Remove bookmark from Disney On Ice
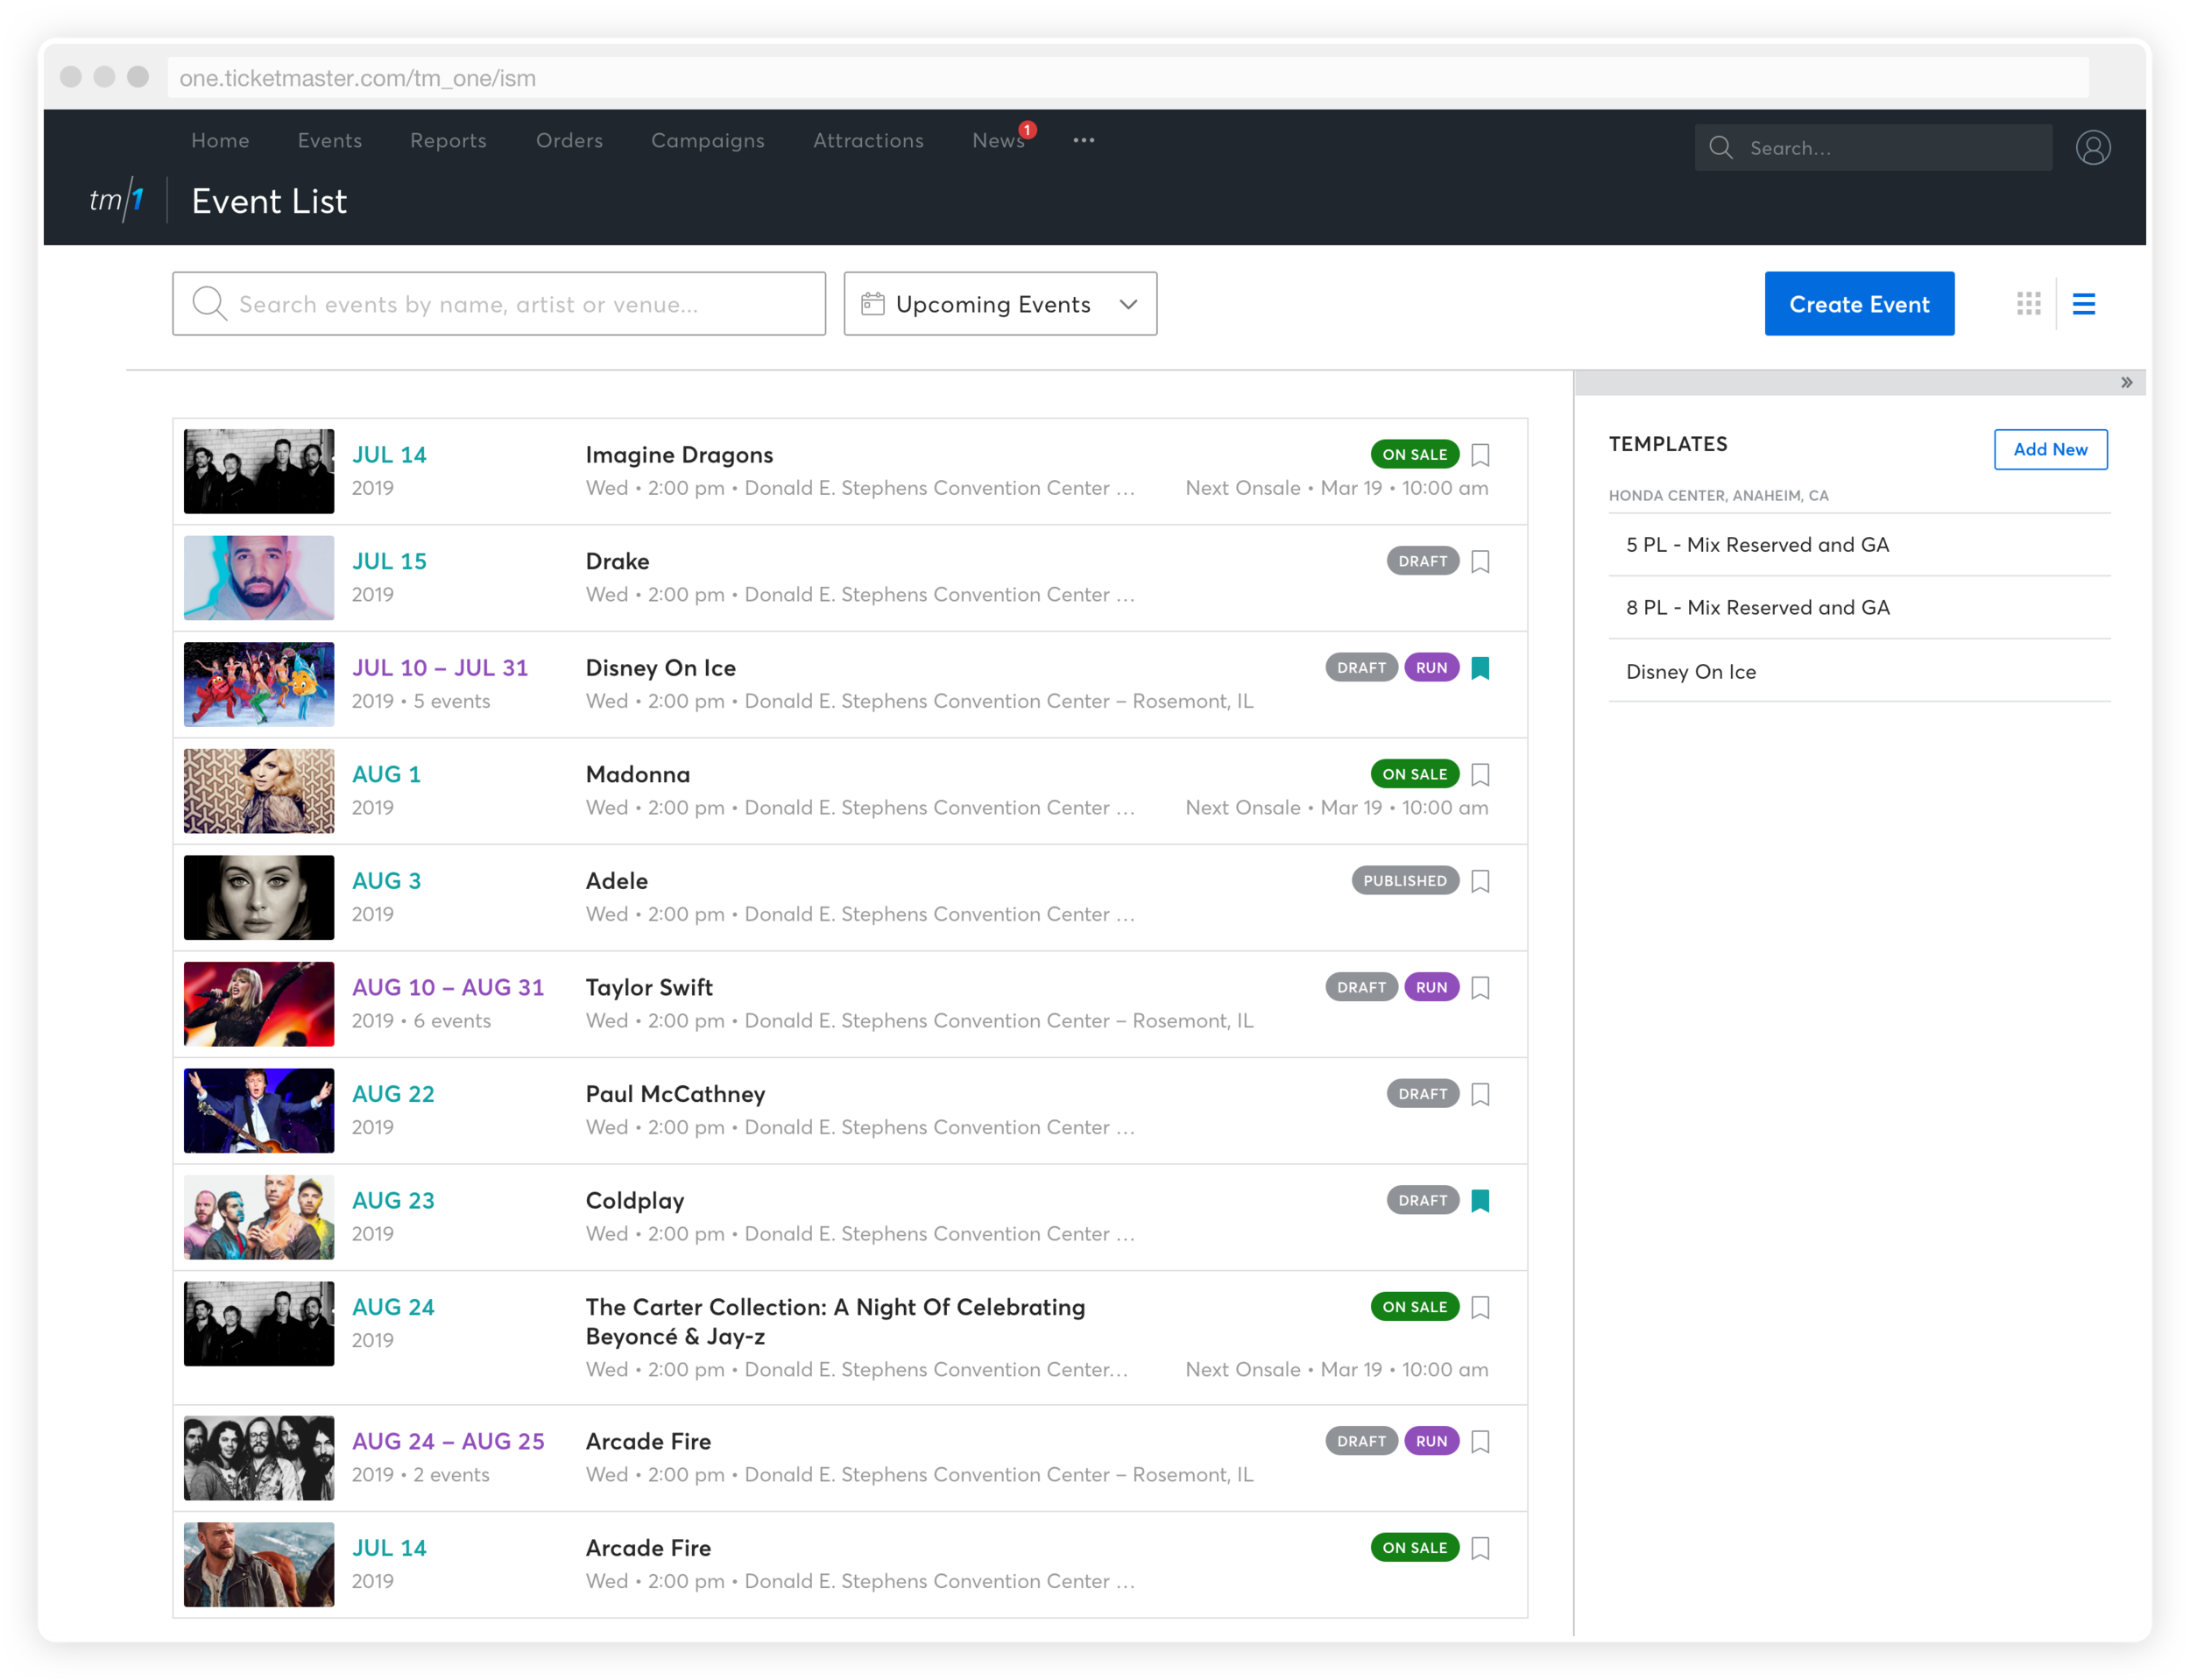Screen dimensions: 2190x1680 (x=1480, y=668)
